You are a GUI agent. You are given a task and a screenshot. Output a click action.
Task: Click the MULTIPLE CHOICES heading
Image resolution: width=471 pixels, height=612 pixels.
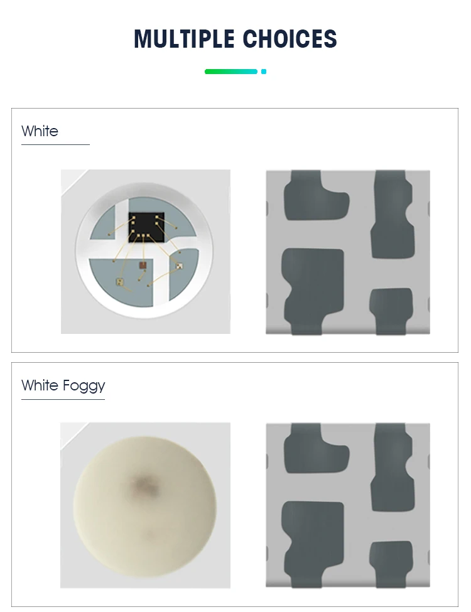tap(235, 39)
